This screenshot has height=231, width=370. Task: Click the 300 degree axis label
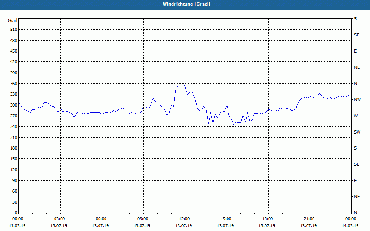[x=14, y=105]
